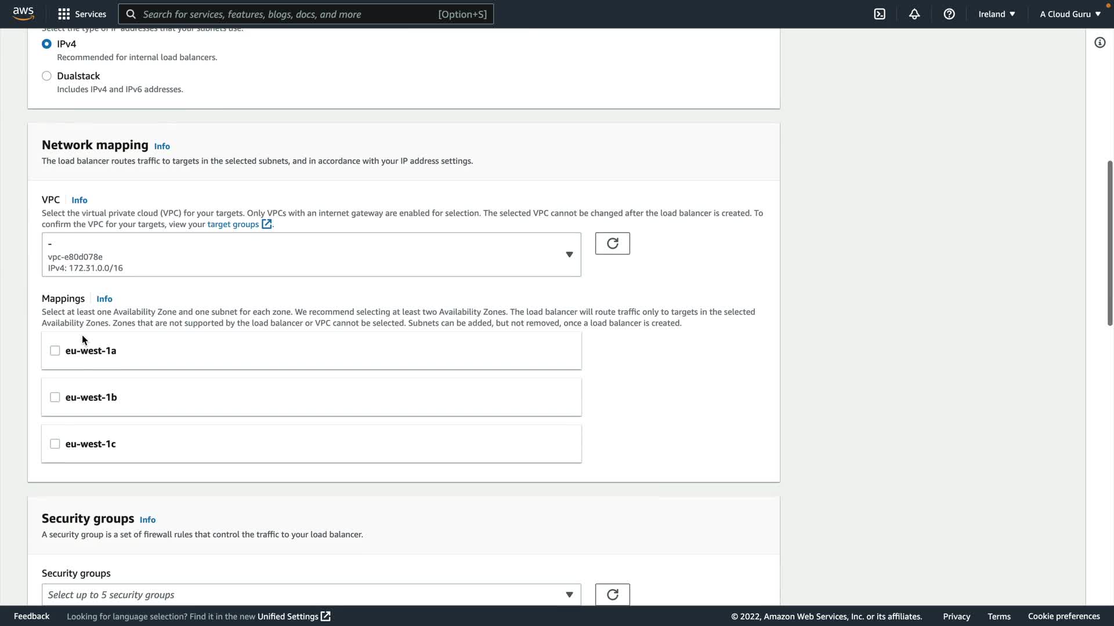This screenshot has width=1114, height=626.
Task: Click Info link next to Network mapping
Action: tap(162, 146)
